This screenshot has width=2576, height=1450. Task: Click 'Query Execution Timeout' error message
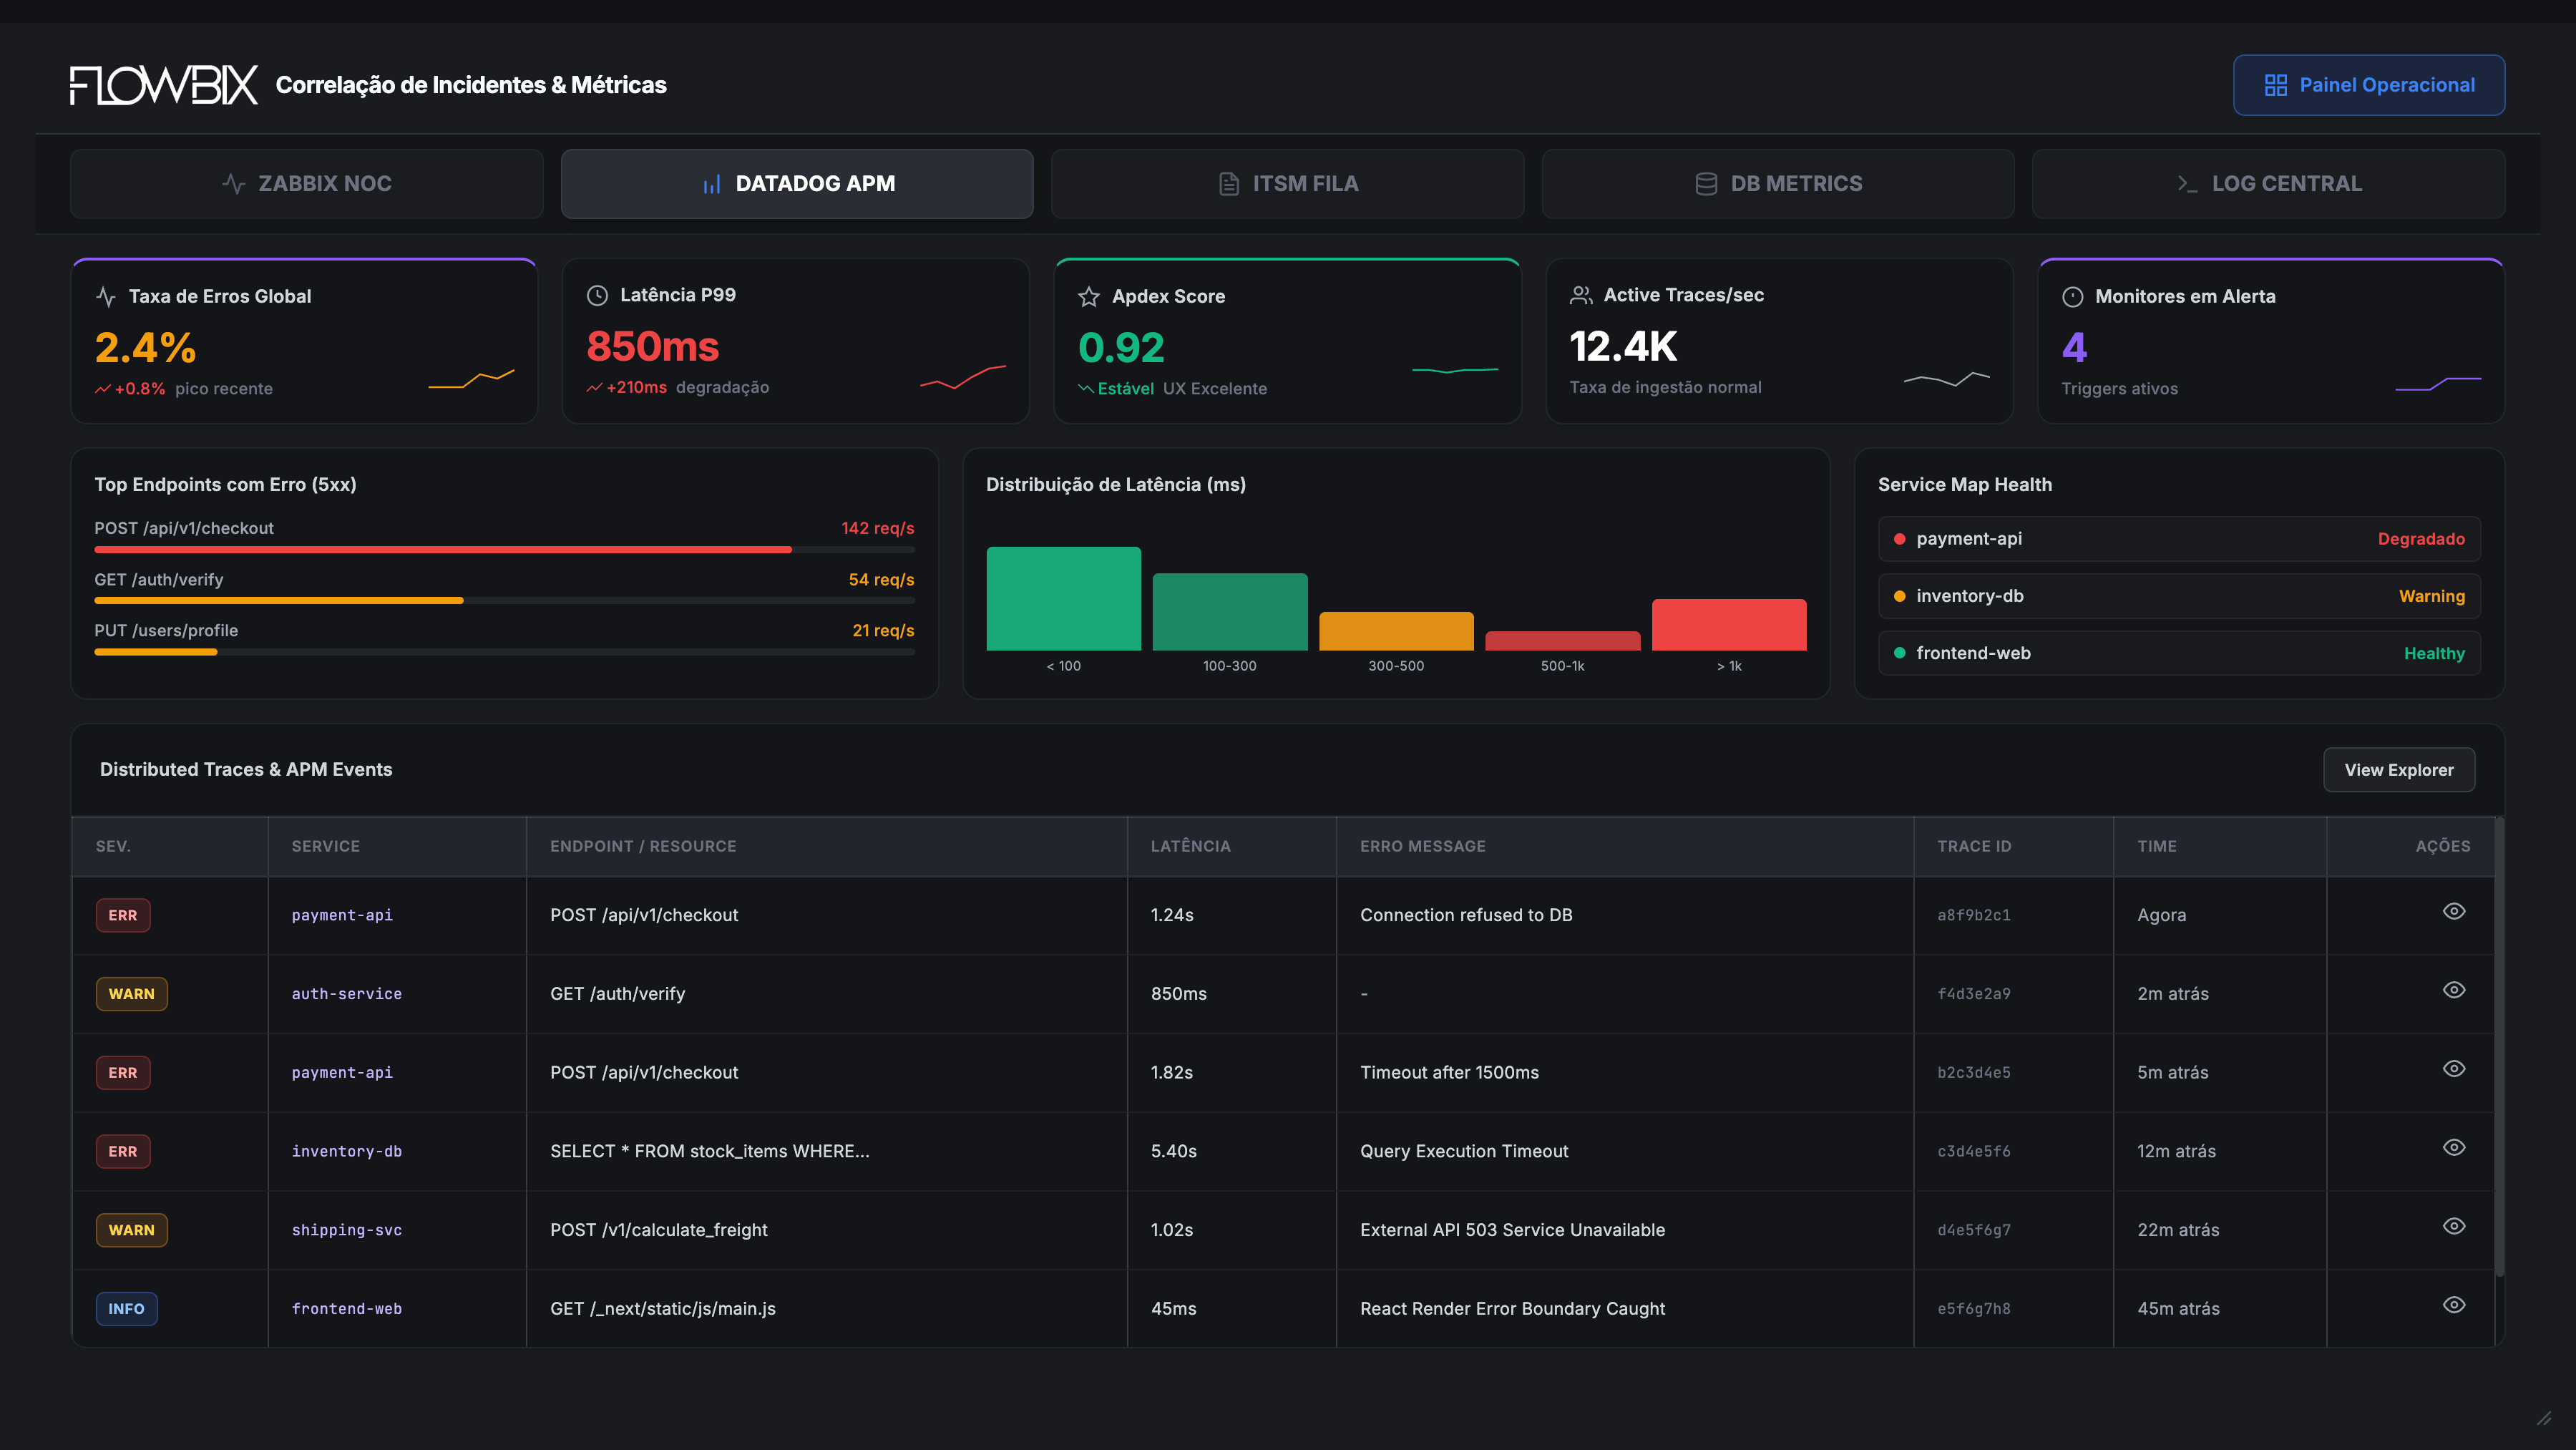point(1464,1151)
